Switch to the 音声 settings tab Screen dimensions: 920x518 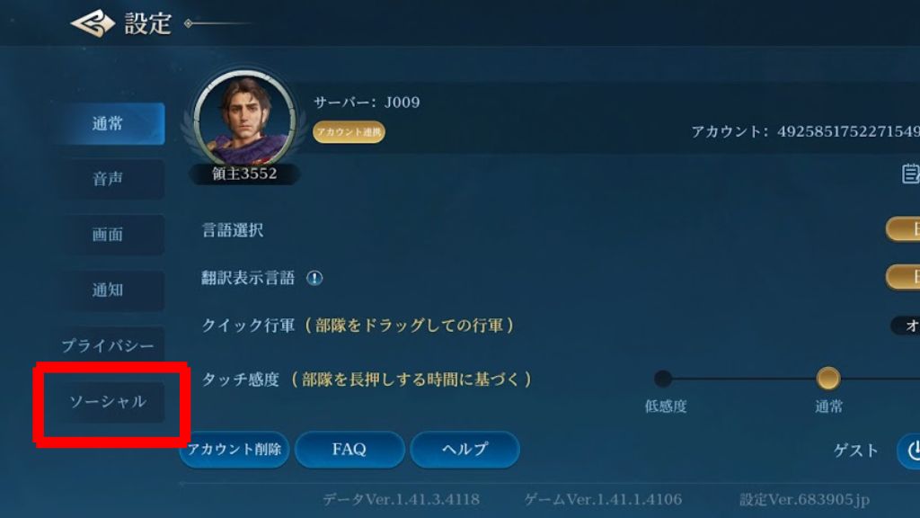108,179
